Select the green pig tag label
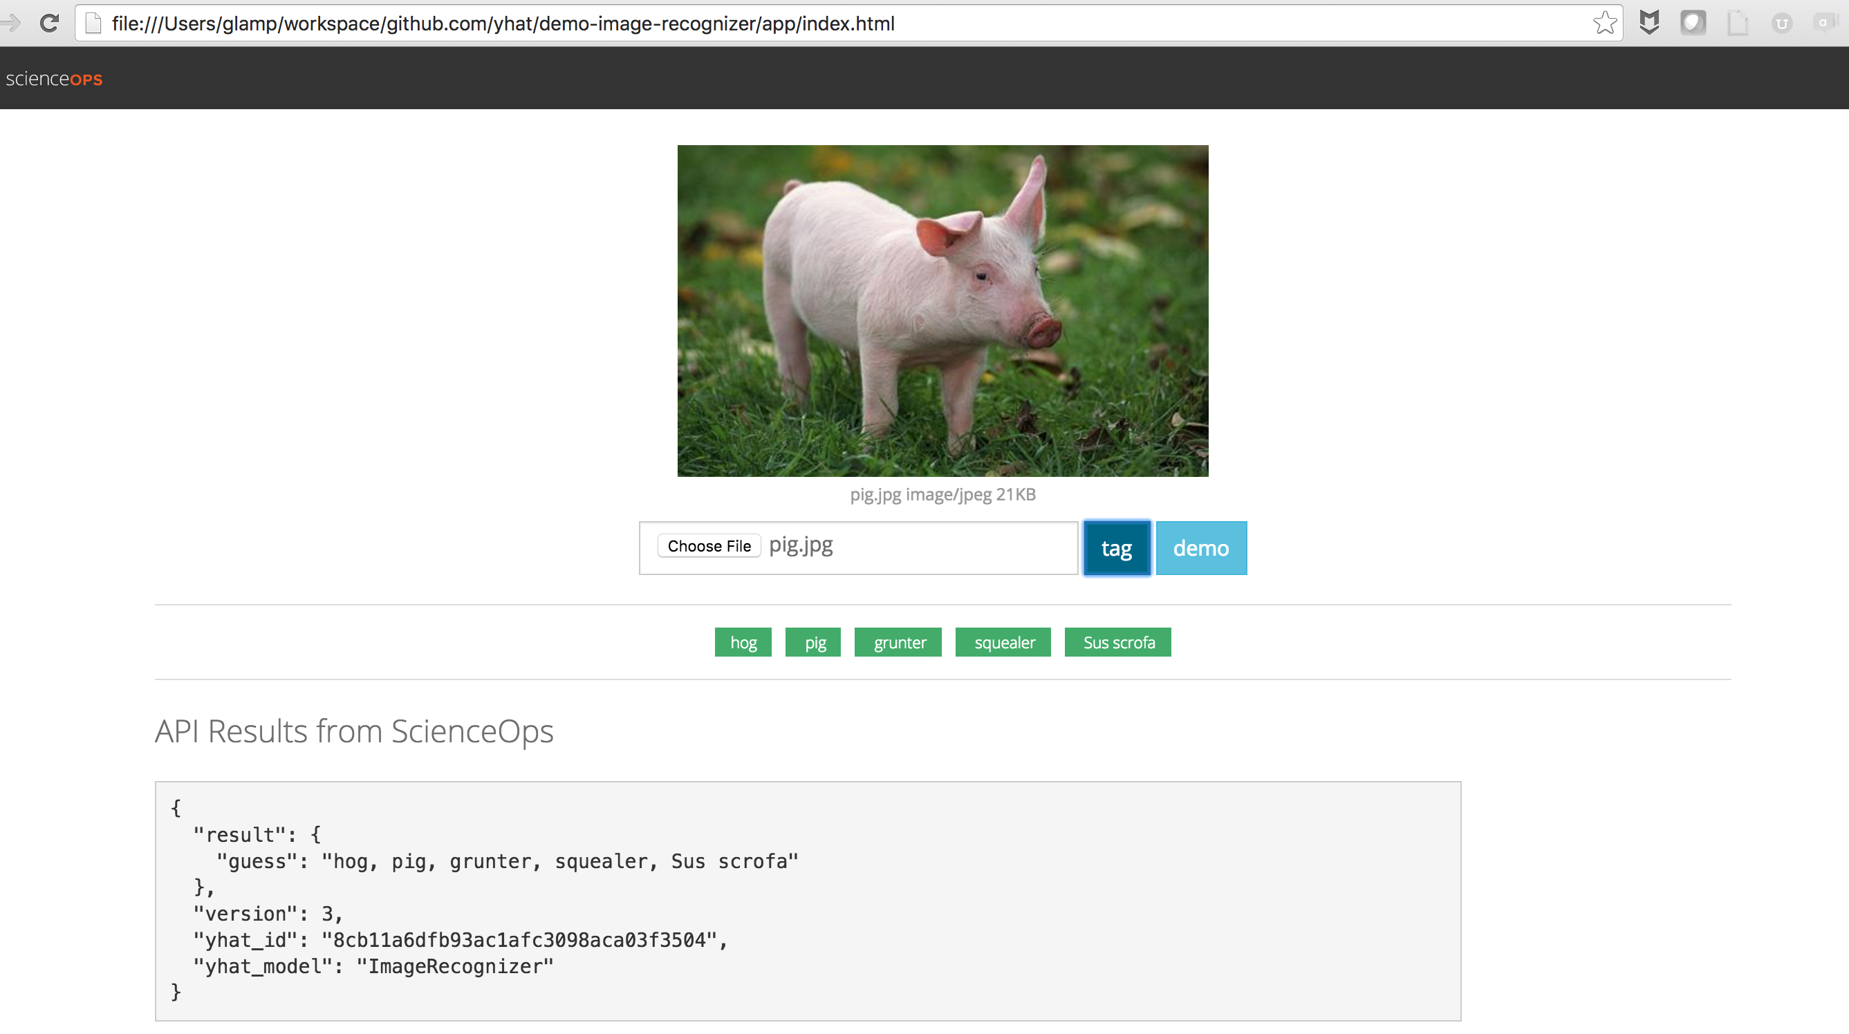Screen dimensions: 1849x1034 click(x=812, y=642)
